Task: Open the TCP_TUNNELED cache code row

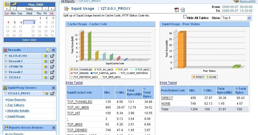Action: tap(80, 102)
